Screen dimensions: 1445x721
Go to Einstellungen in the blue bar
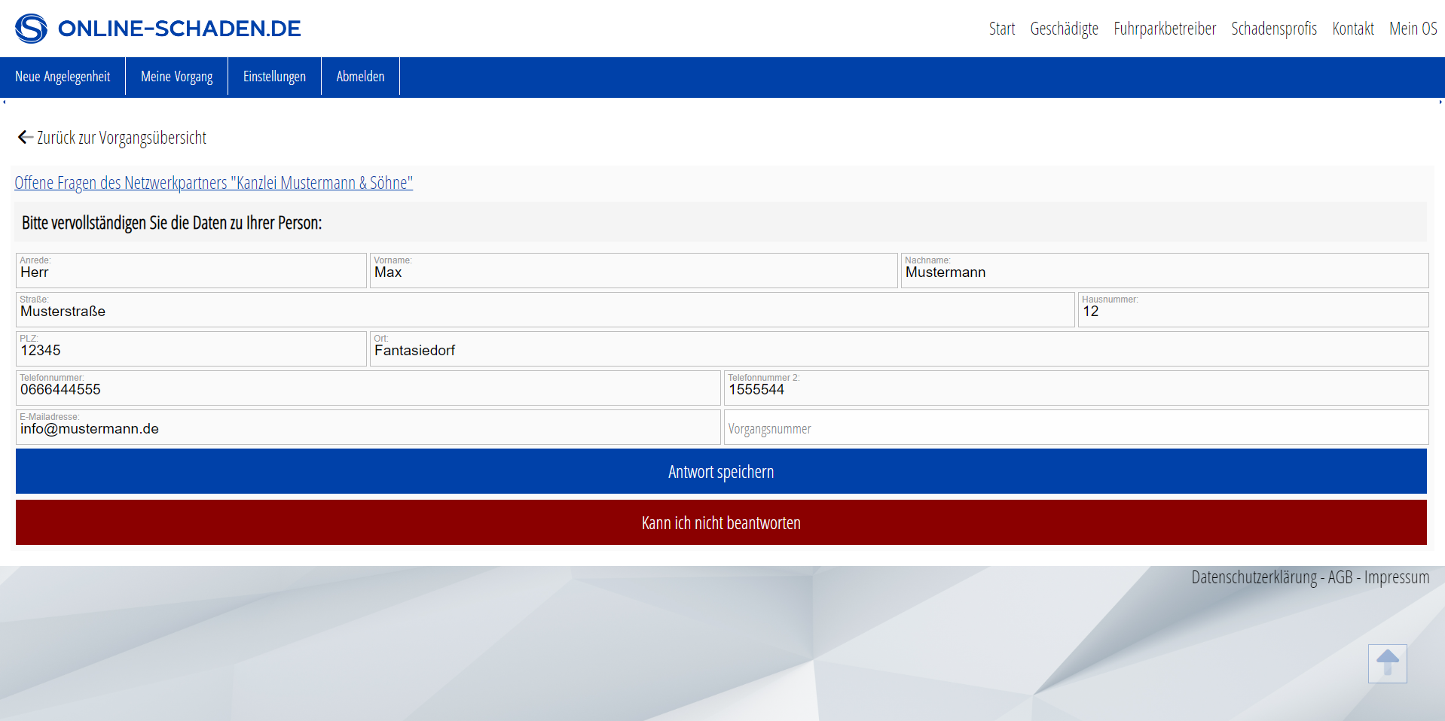coord(274,77)
